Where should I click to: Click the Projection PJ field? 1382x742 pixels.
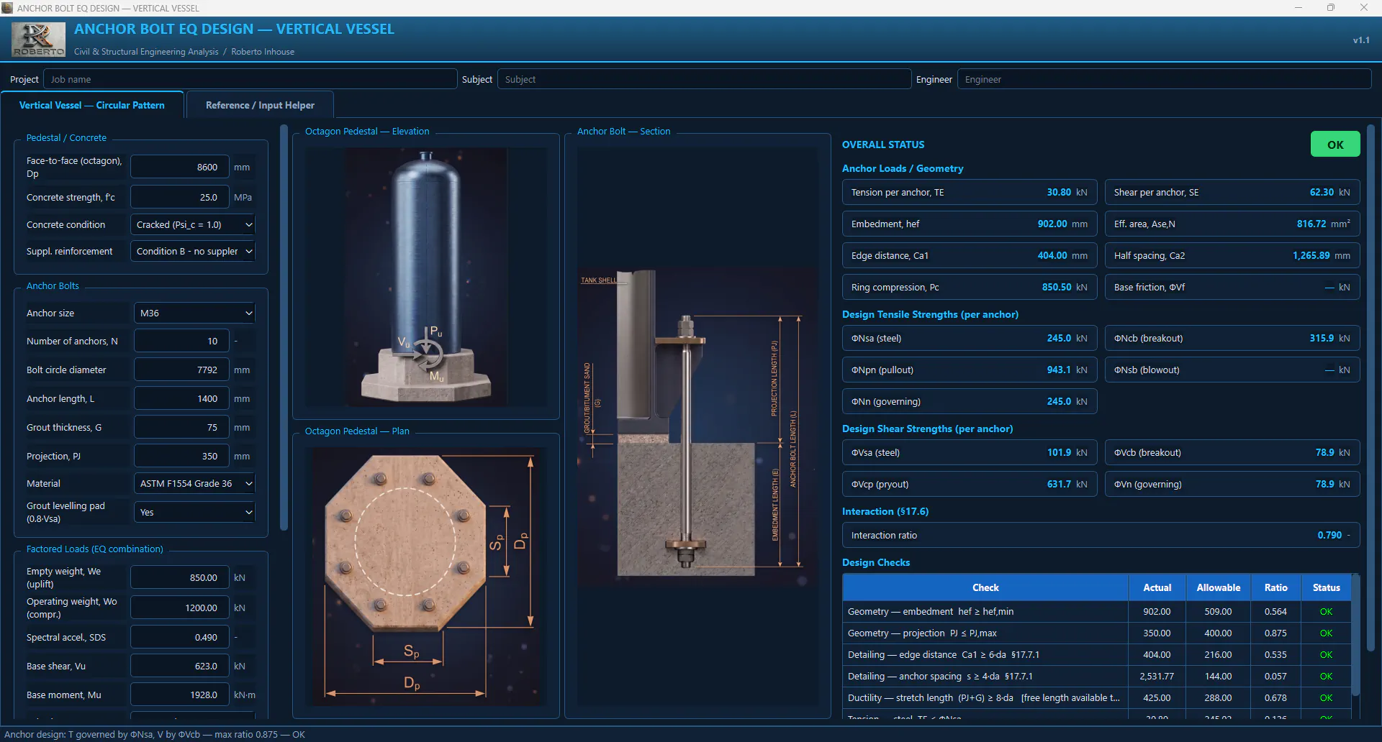click(x=181, y=456)
